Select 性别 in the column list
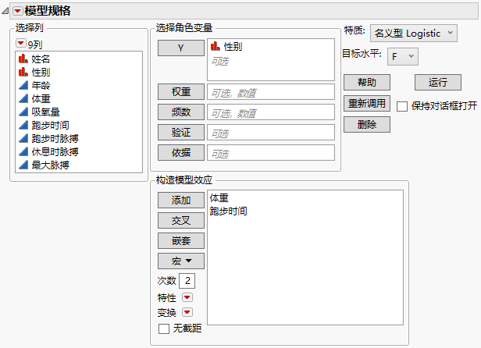 pyautogui.click(x=41, y=73)
